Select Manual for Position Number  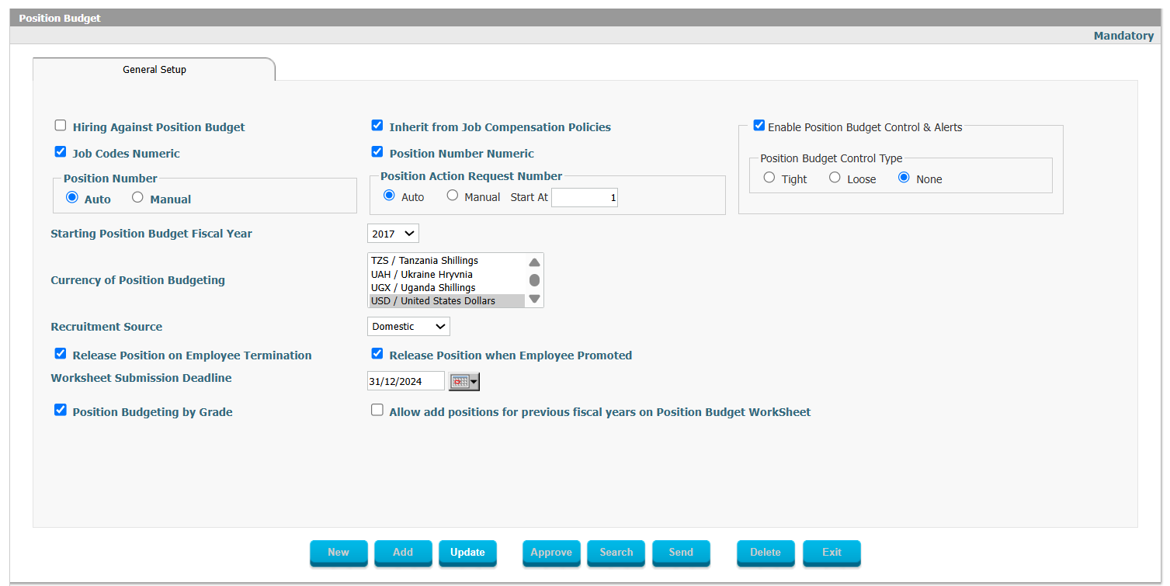[x=137, y=198]
